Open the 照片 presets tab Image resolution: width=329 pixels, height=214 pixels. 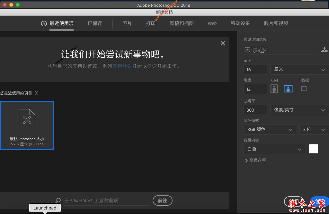coord(127,23)
